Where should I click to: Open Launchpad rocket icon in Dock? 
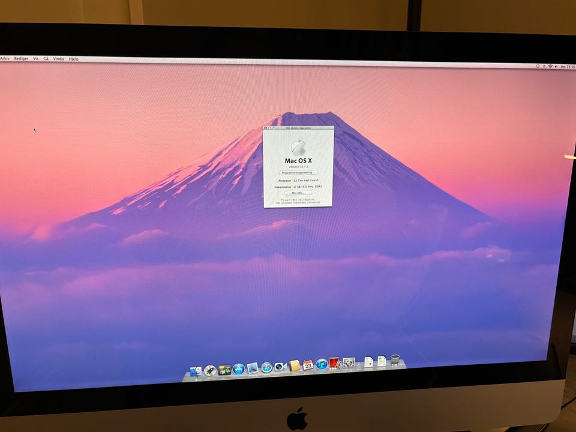(x=210, y=371)
